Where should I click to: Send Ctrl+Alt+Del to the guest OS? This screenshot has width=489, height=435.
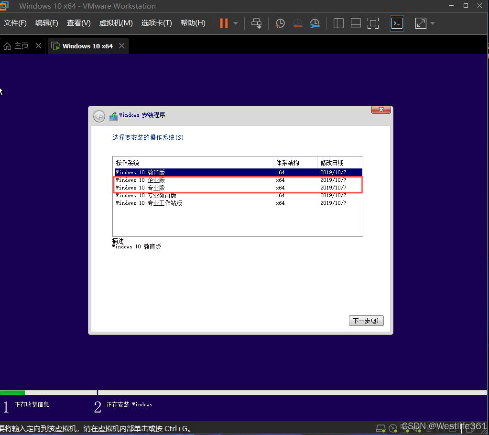click(x=256, y=23)
